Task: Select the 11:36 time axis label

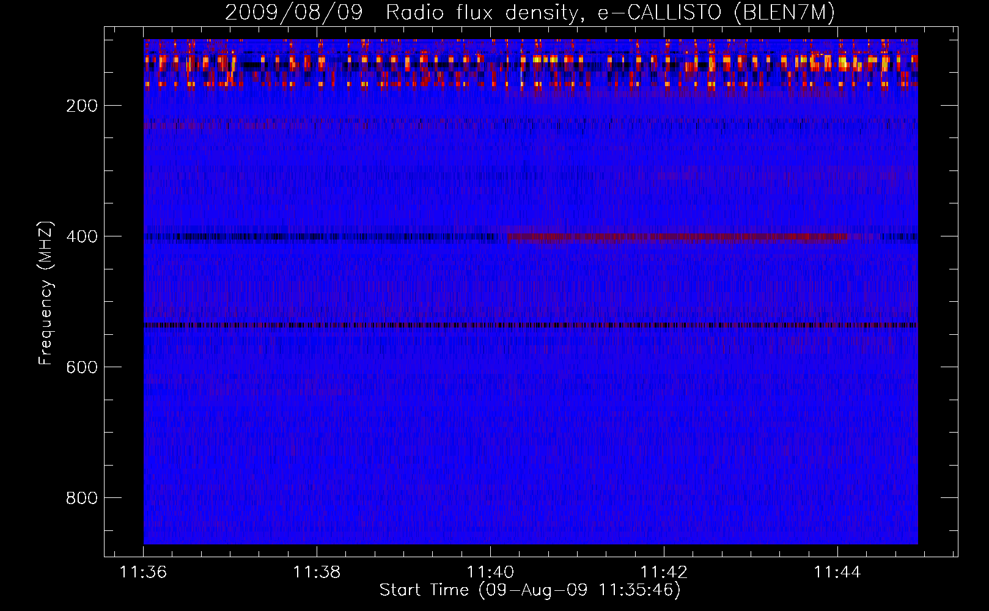Action: (x=144, y=573)
